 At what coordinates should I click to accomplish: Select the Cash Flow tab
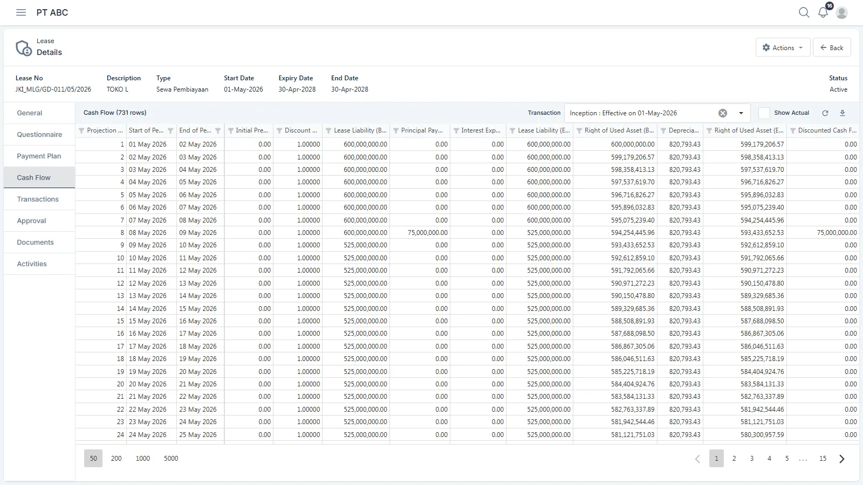(x=39, y=178)
